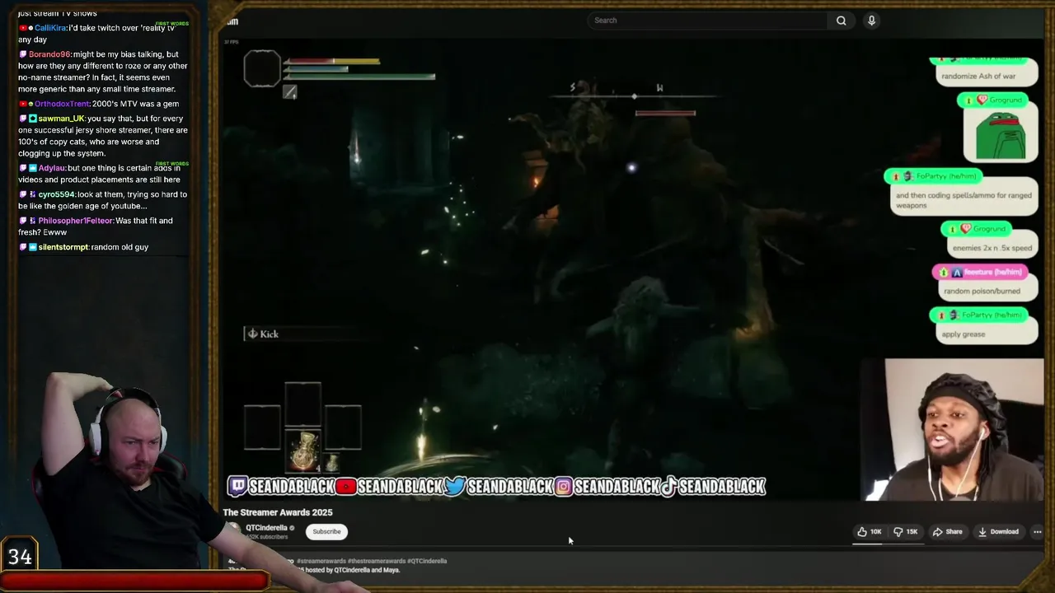This screenshot has height=593, width=1055.
Task: Click the Download button under the video
Action: tap(999, 532)
